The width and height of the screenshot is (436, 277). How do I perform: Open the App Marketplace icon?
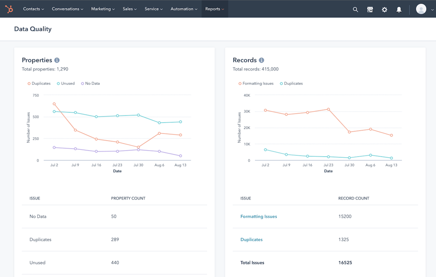point(370,9)
